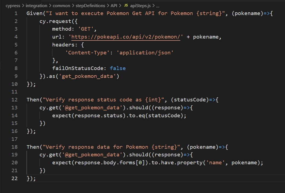Select apiSteps.js in the breadcrumb

coord(140,6)
